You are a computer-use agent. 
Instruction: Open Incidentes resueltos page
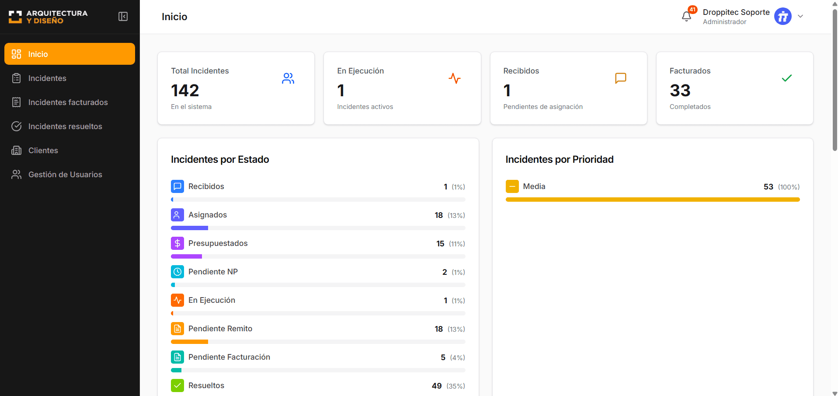pyautogui.click(x=70, y=126)
